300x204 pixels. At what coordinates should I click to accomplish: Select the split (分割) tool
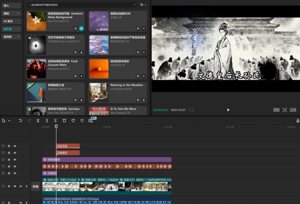(x=38, y=121)
